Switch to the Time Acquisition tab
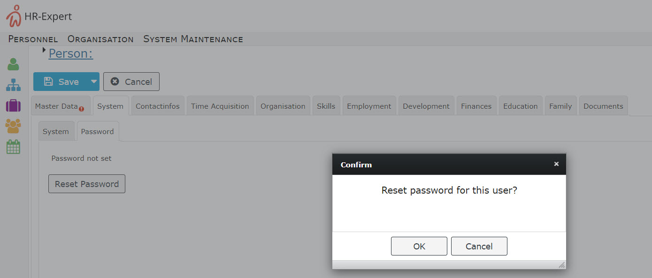 coord(220,106)
